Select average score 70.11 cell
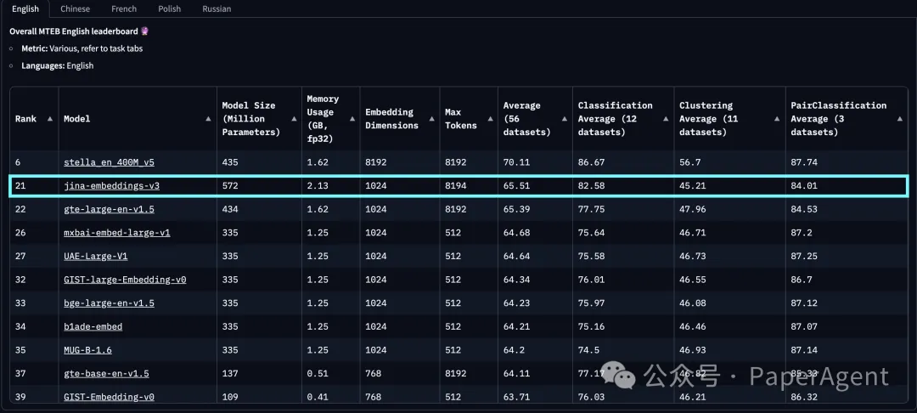The width and height of the screenshot is (917, 413). coord(535,162)
